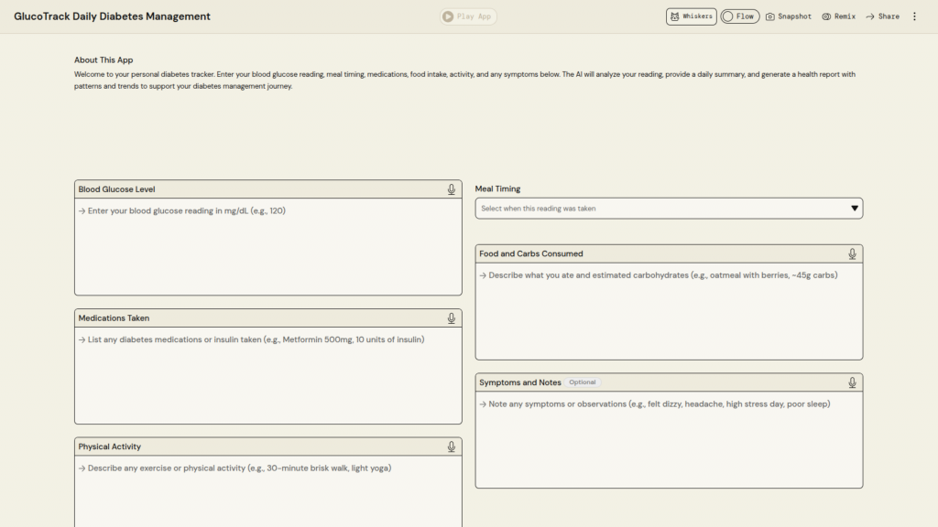Focus the Symptoms and Notes text area
The image size is (938, 527).
(x=668, y=439)
